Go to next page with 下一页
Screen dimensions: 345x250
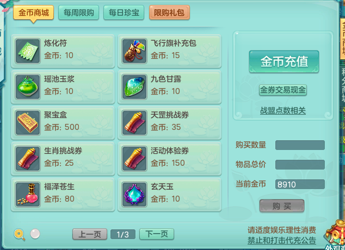pos(157,234)
